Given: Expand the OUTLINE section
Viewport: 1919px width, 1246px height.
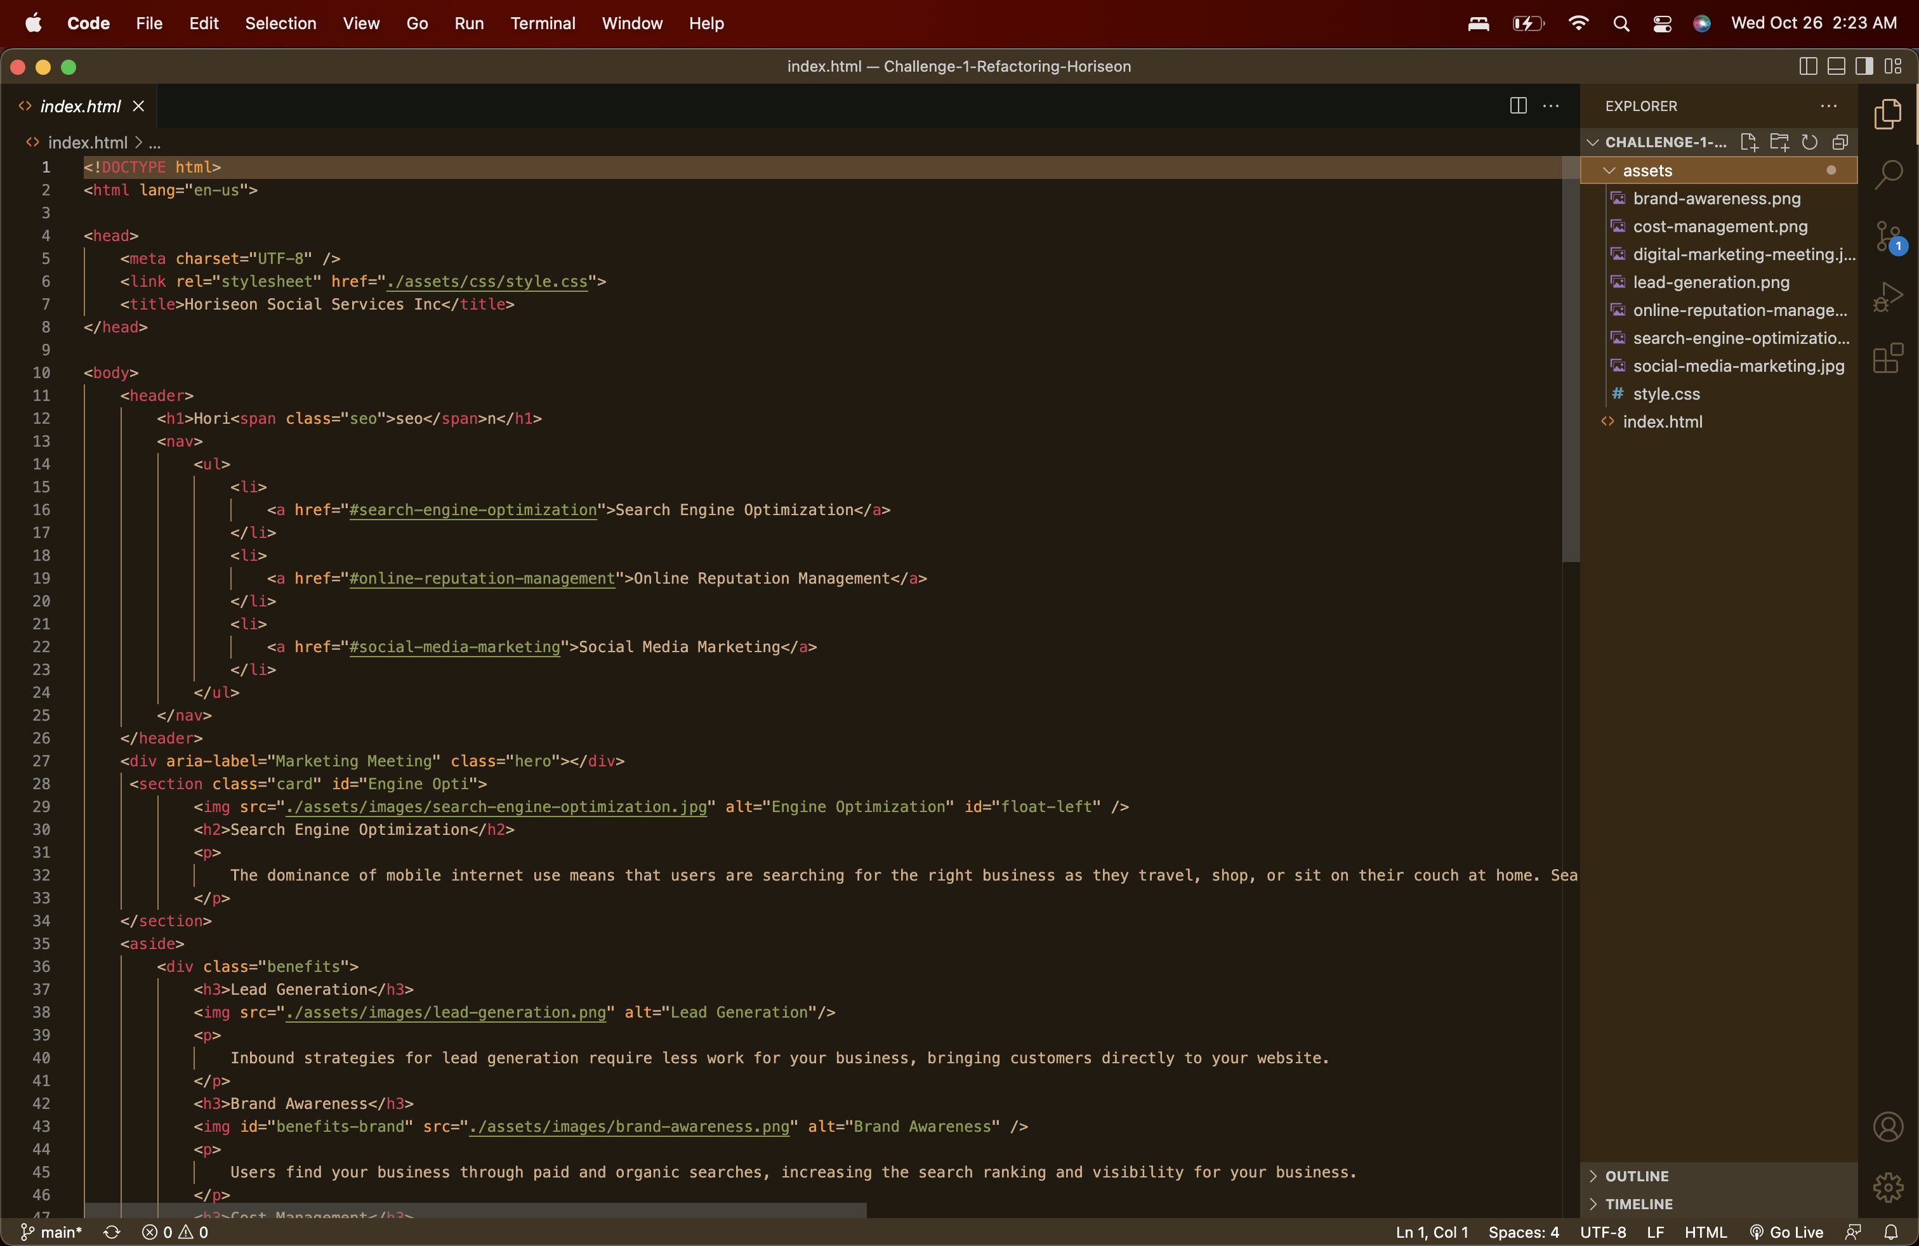Looking at the screenshot, I should click(1637, 1176).
